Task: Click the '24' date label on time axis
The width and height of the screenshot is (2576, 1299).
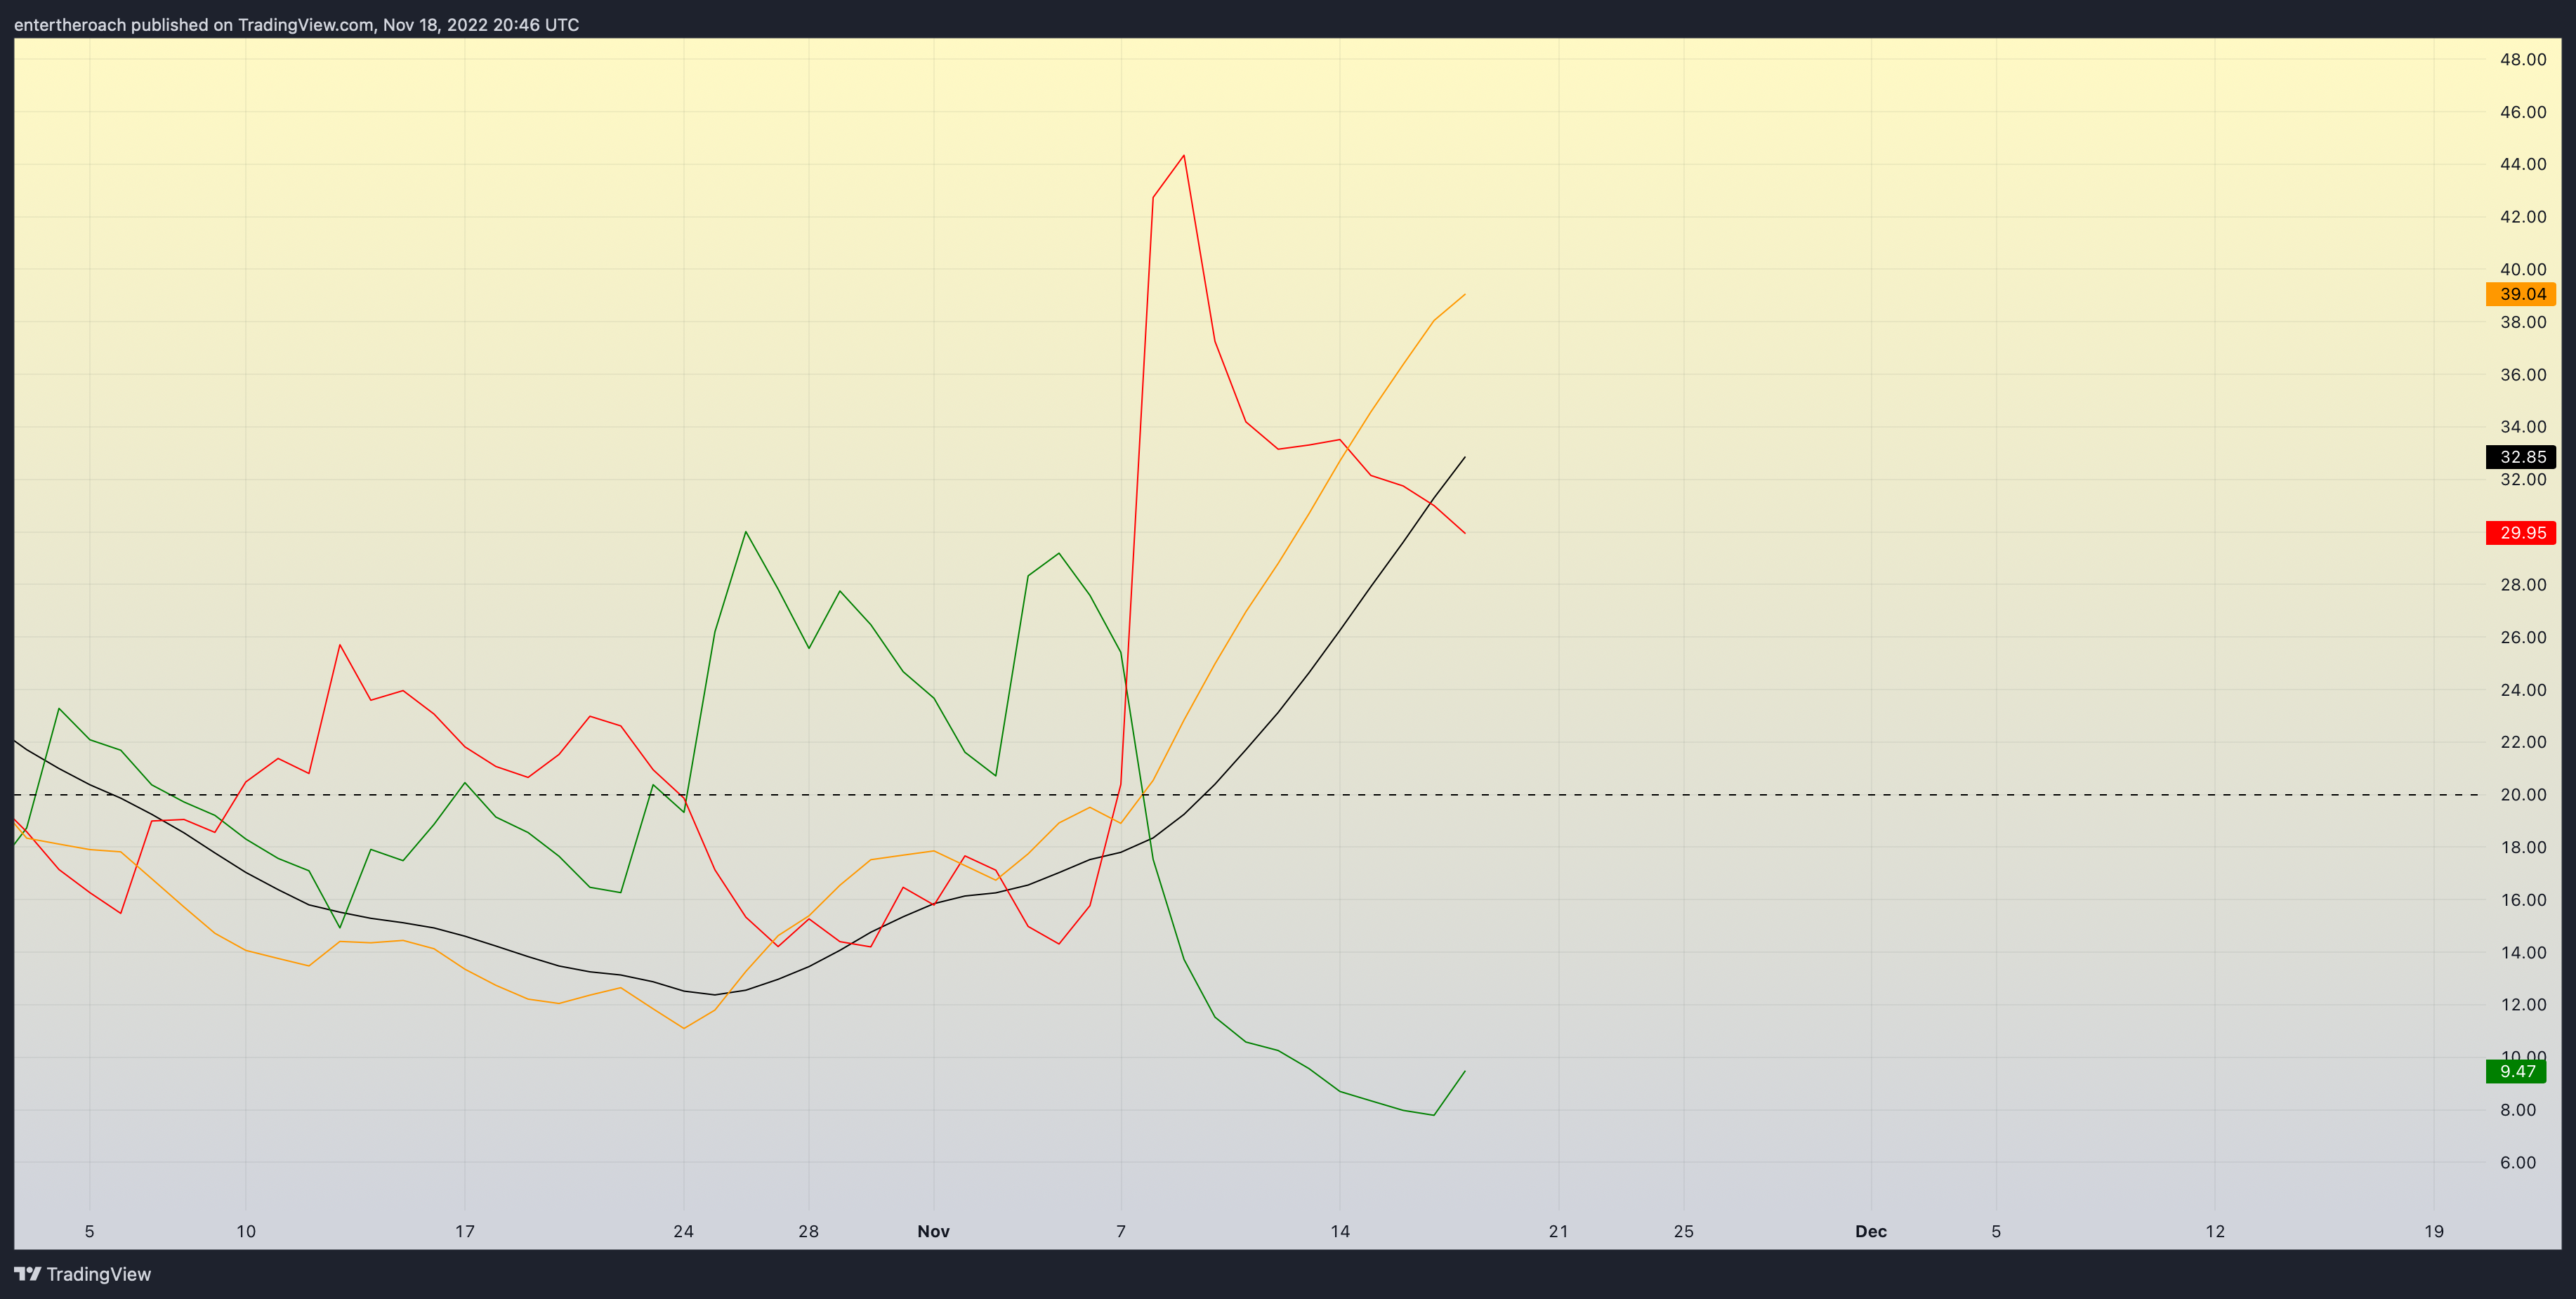Action: [684, 1232]
